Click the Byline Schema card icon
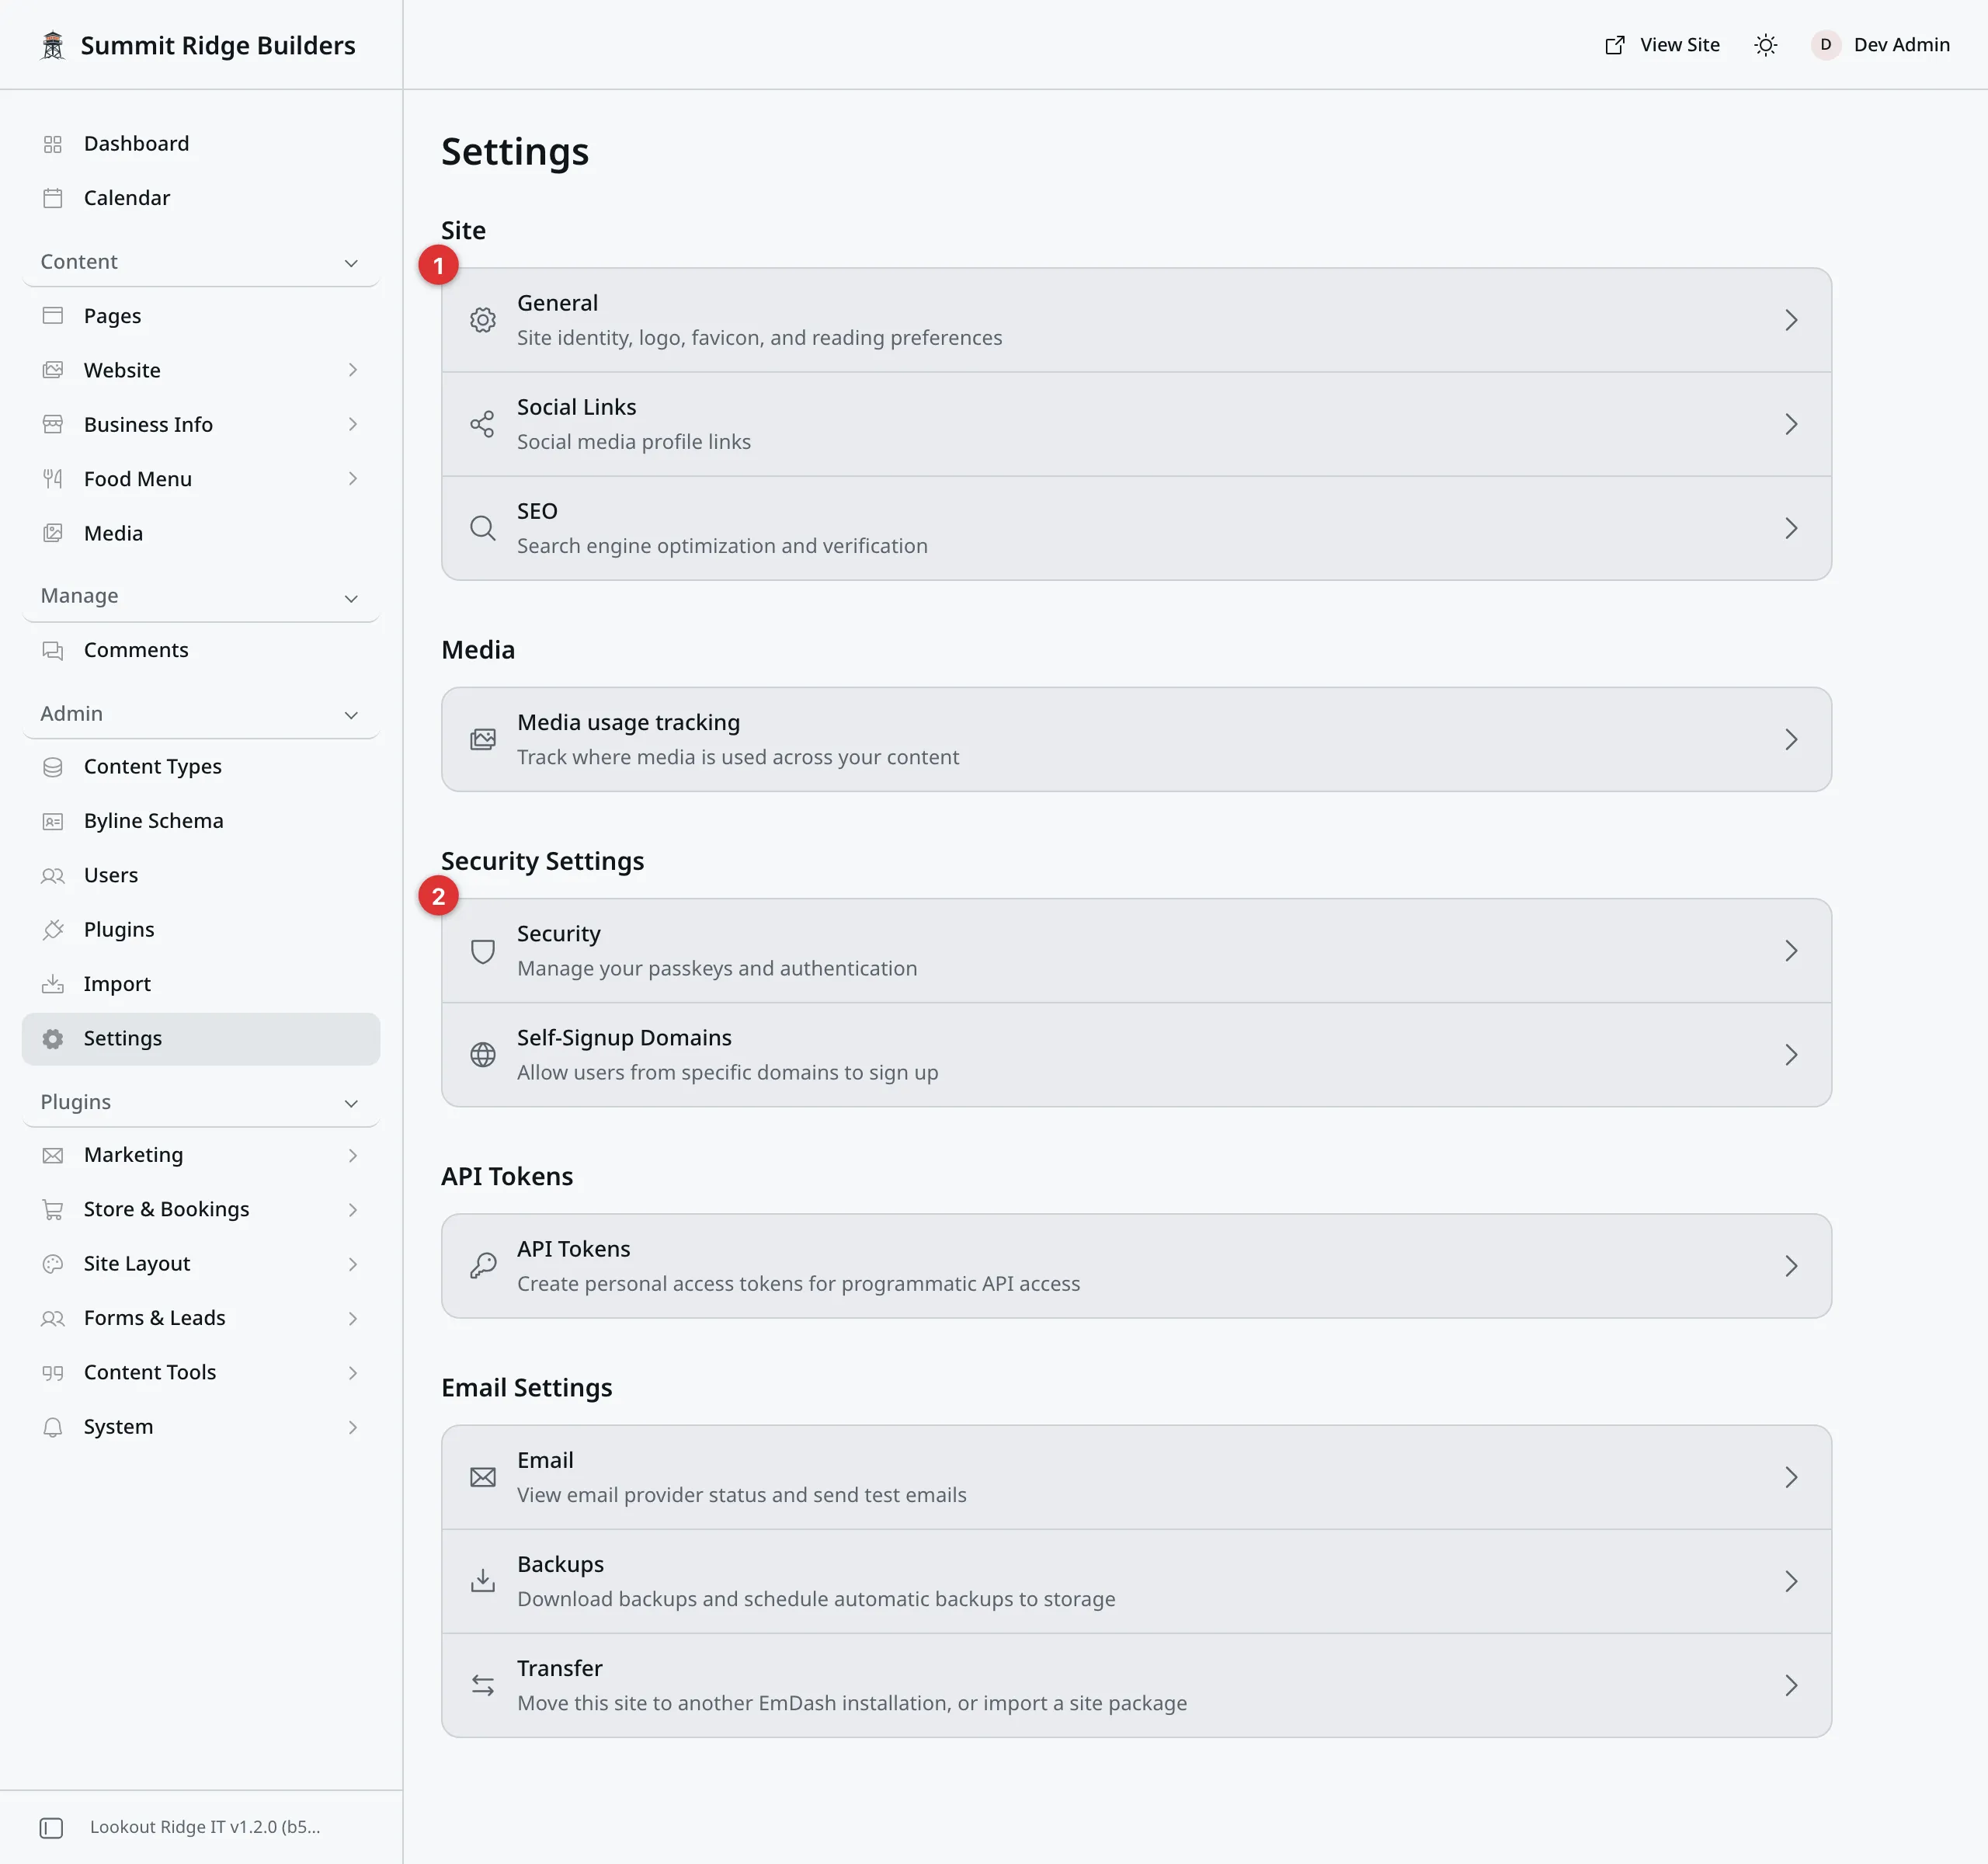The image size is (1988, 1864). pos(53,821)
